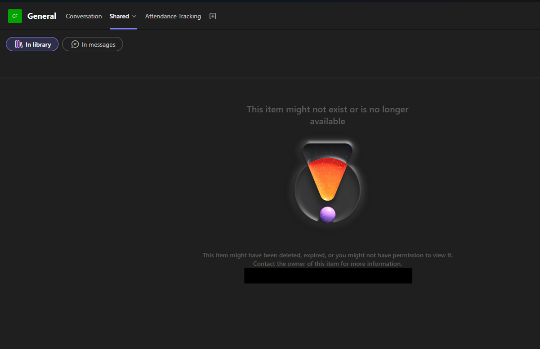Click the 'Contact the owner' message text
The image size is (540, 349).
[328, 263]
